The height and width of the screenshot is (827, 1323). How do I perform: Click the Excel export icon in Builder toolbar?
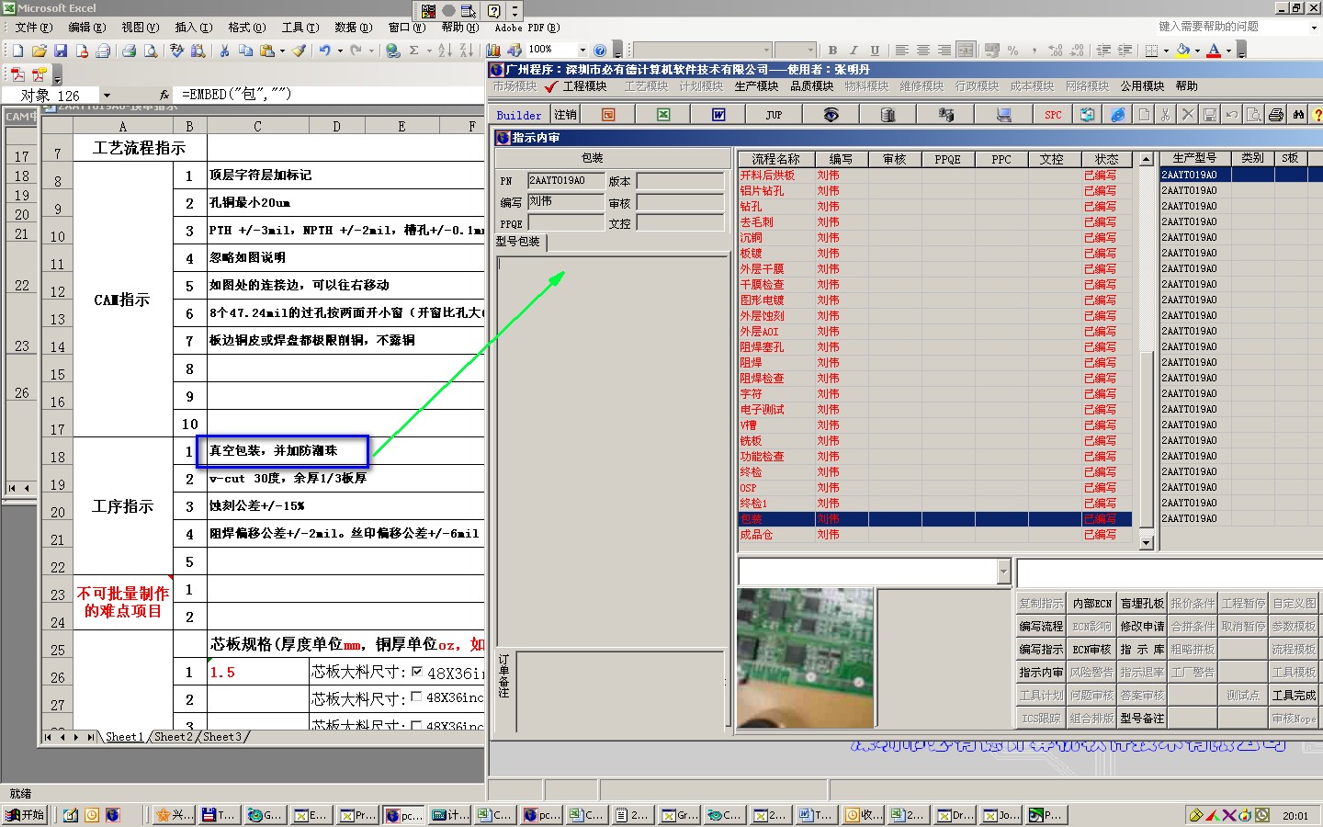(663, 115)
